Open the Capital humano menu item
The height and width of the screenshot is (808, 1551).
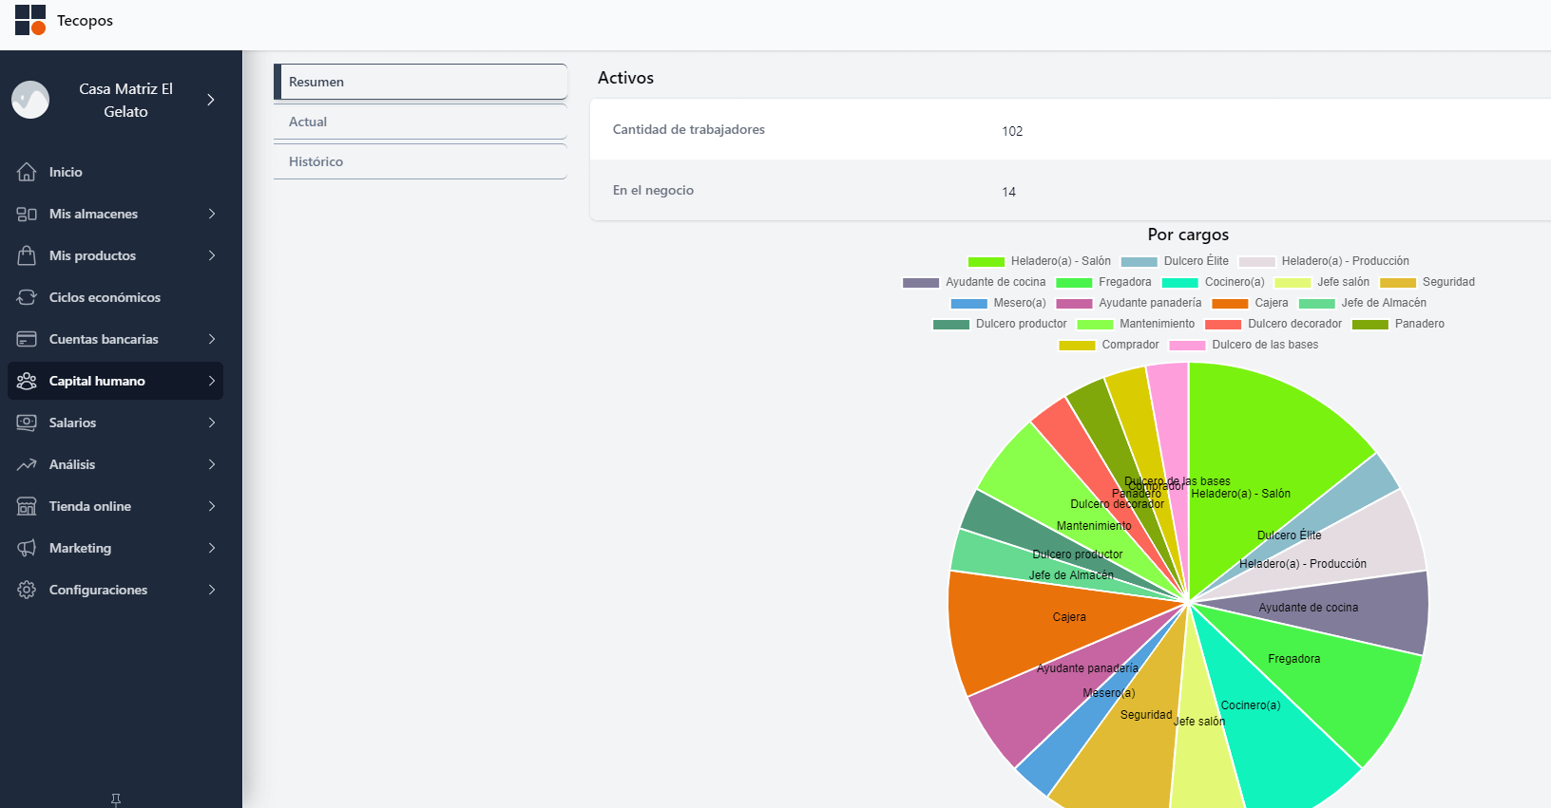[x=115, y=381]
